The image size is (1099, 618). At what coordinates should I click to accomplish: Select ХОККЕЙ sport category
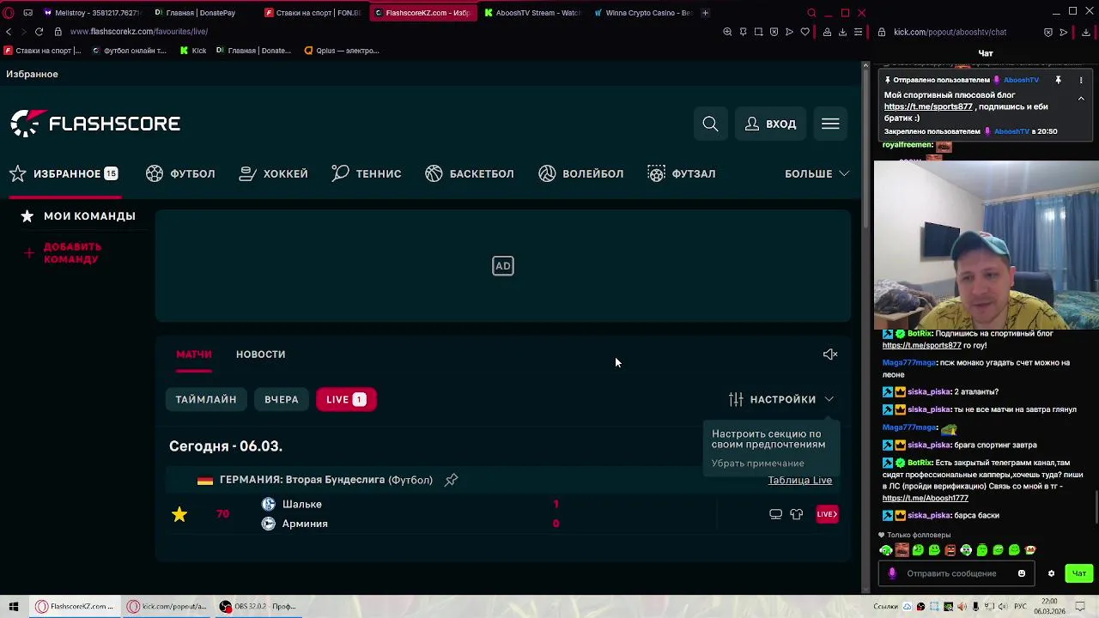(x=273, y=173)
